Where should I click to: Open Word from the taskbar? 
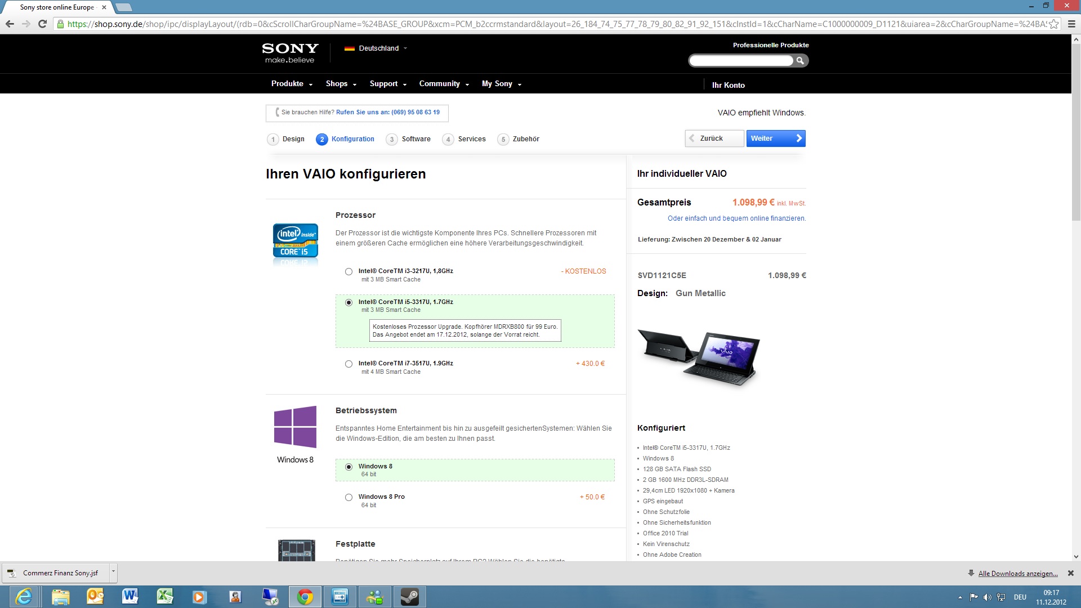coord(130,597)
